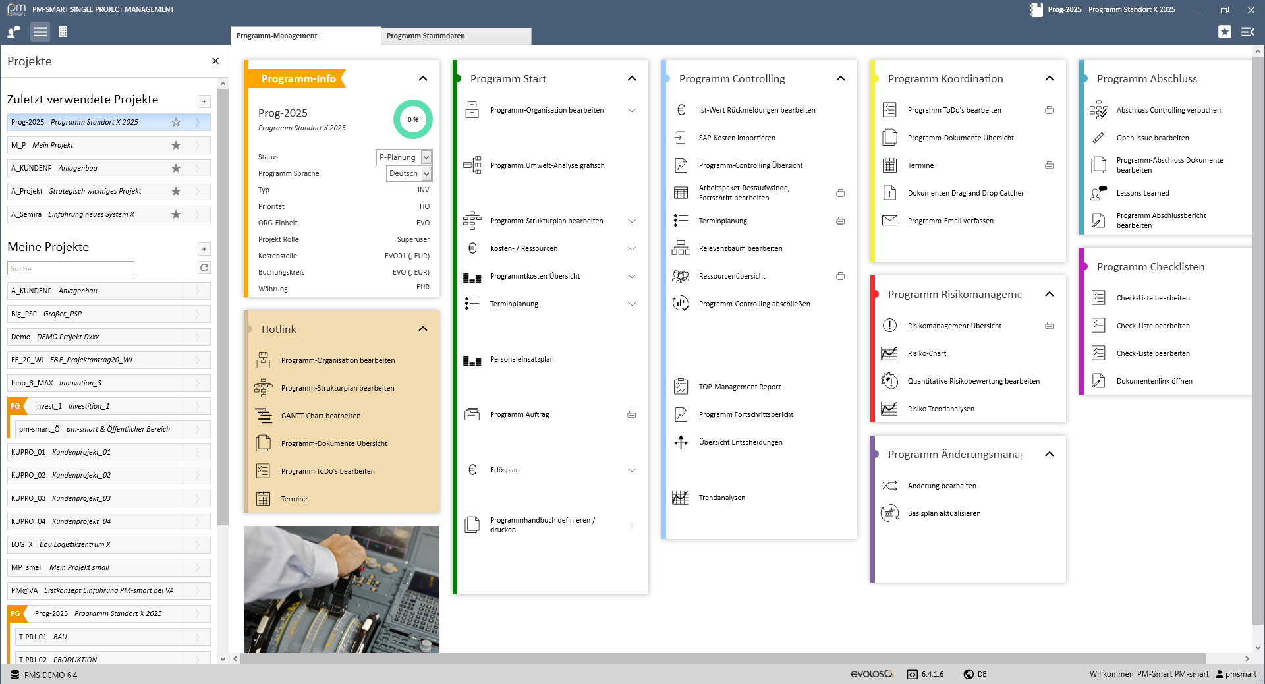Click Programm Auftrag icon
Screen dimensions: 1265x684
pos(472,414)
